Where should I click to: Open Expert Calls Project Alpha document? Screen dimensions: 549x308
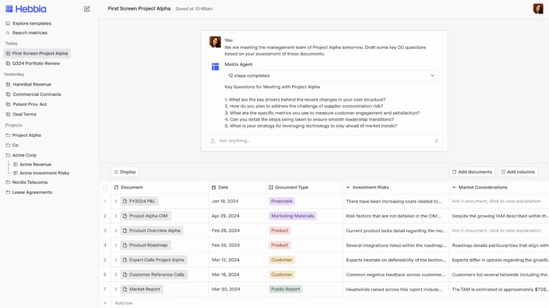tap(154, 260)
